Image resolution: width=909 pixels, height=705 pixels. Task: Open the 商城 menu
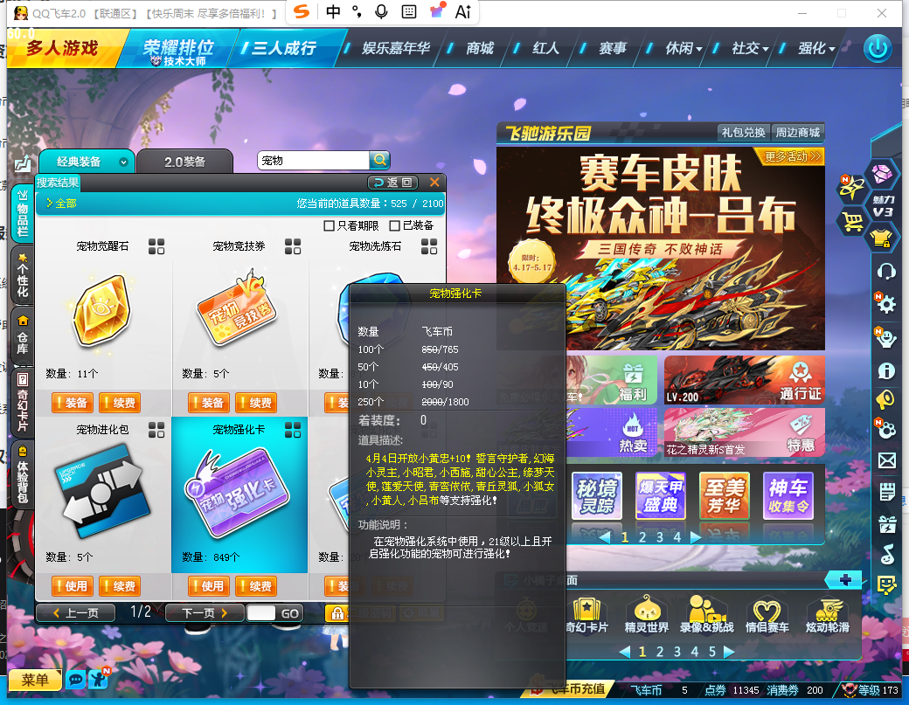pos(480,49)
